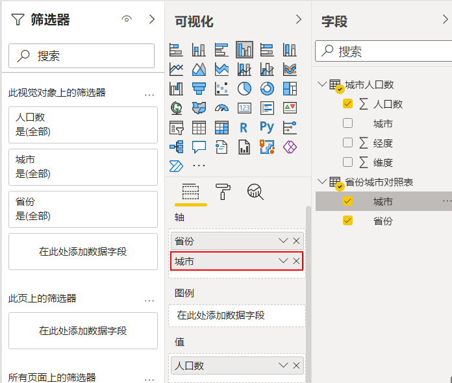The image size is (452, 383).
Task: Click the 图例 add data field well
Action: coord(237,315)
